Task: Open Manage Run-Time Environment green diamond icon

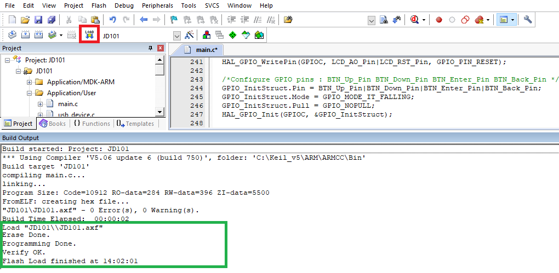Action: click(x=232, y=36)
